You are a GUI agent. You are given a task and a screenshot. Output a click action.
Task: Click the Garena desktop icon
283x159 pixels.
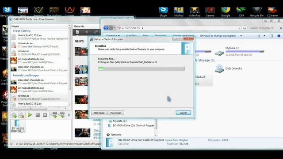tap(210, 12)
